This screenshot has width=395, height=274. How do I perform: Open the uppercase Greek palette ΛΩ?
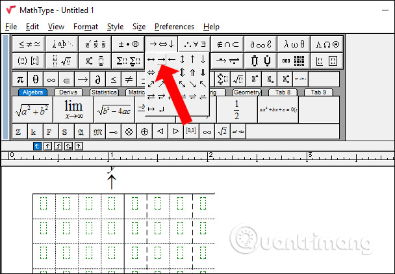tap(327, 44)
